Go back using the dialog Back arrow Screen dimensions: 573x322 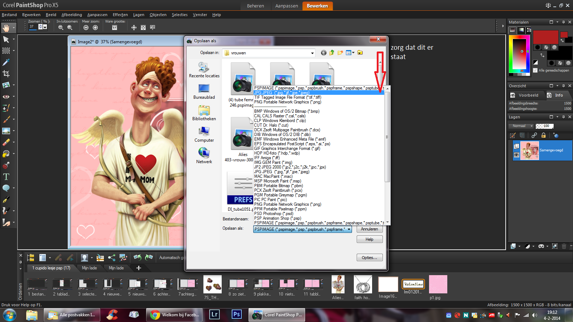click(324, 53)
